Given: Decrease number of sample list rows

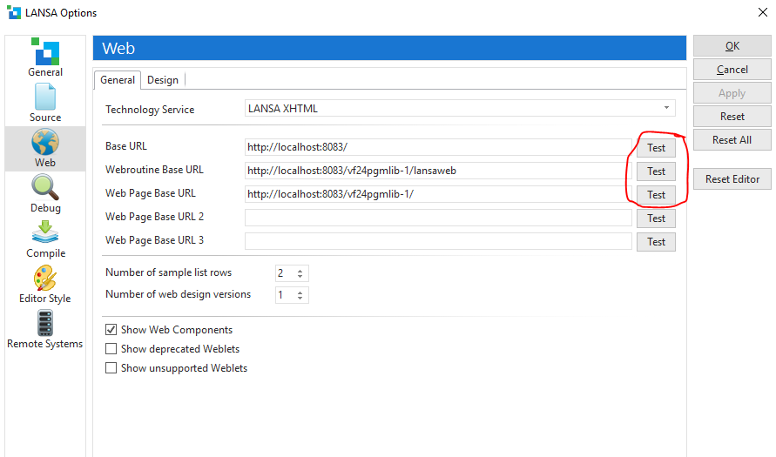Looking at the screenshot, I should [x=300, y=276].
